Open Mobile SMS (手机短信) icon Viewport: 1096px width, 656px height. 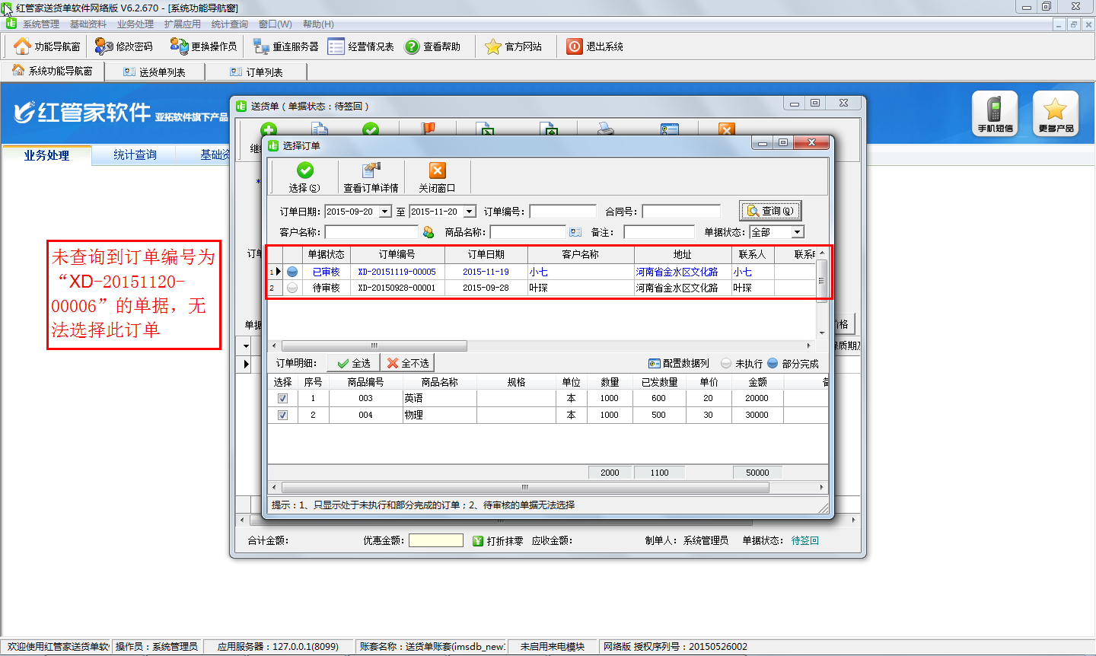tap(995, 113)
